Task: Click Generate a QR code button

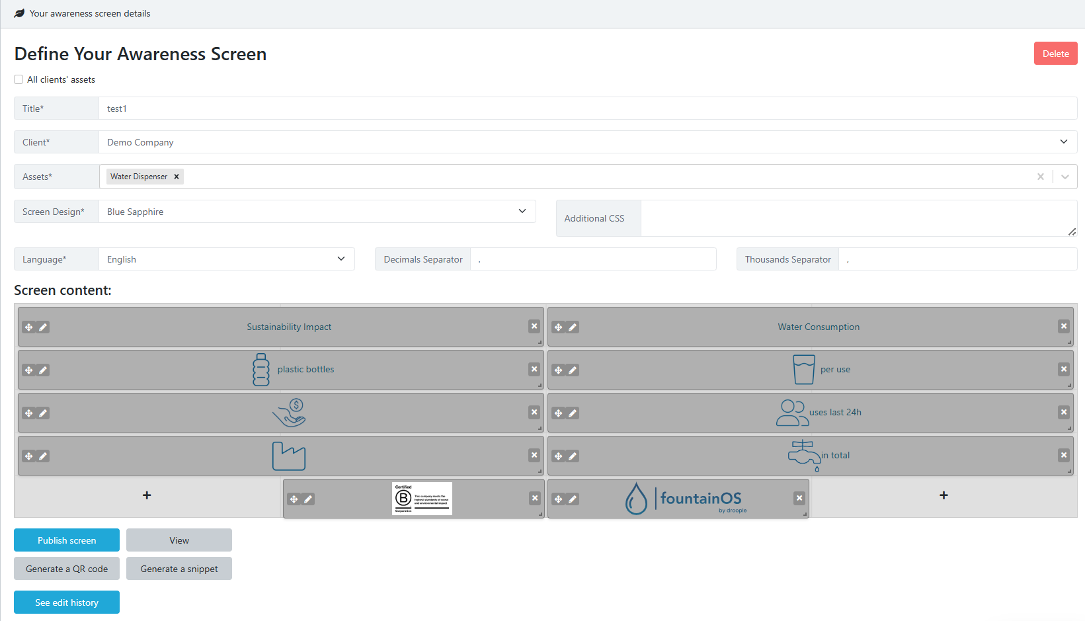Action: [x=67, y=569]
